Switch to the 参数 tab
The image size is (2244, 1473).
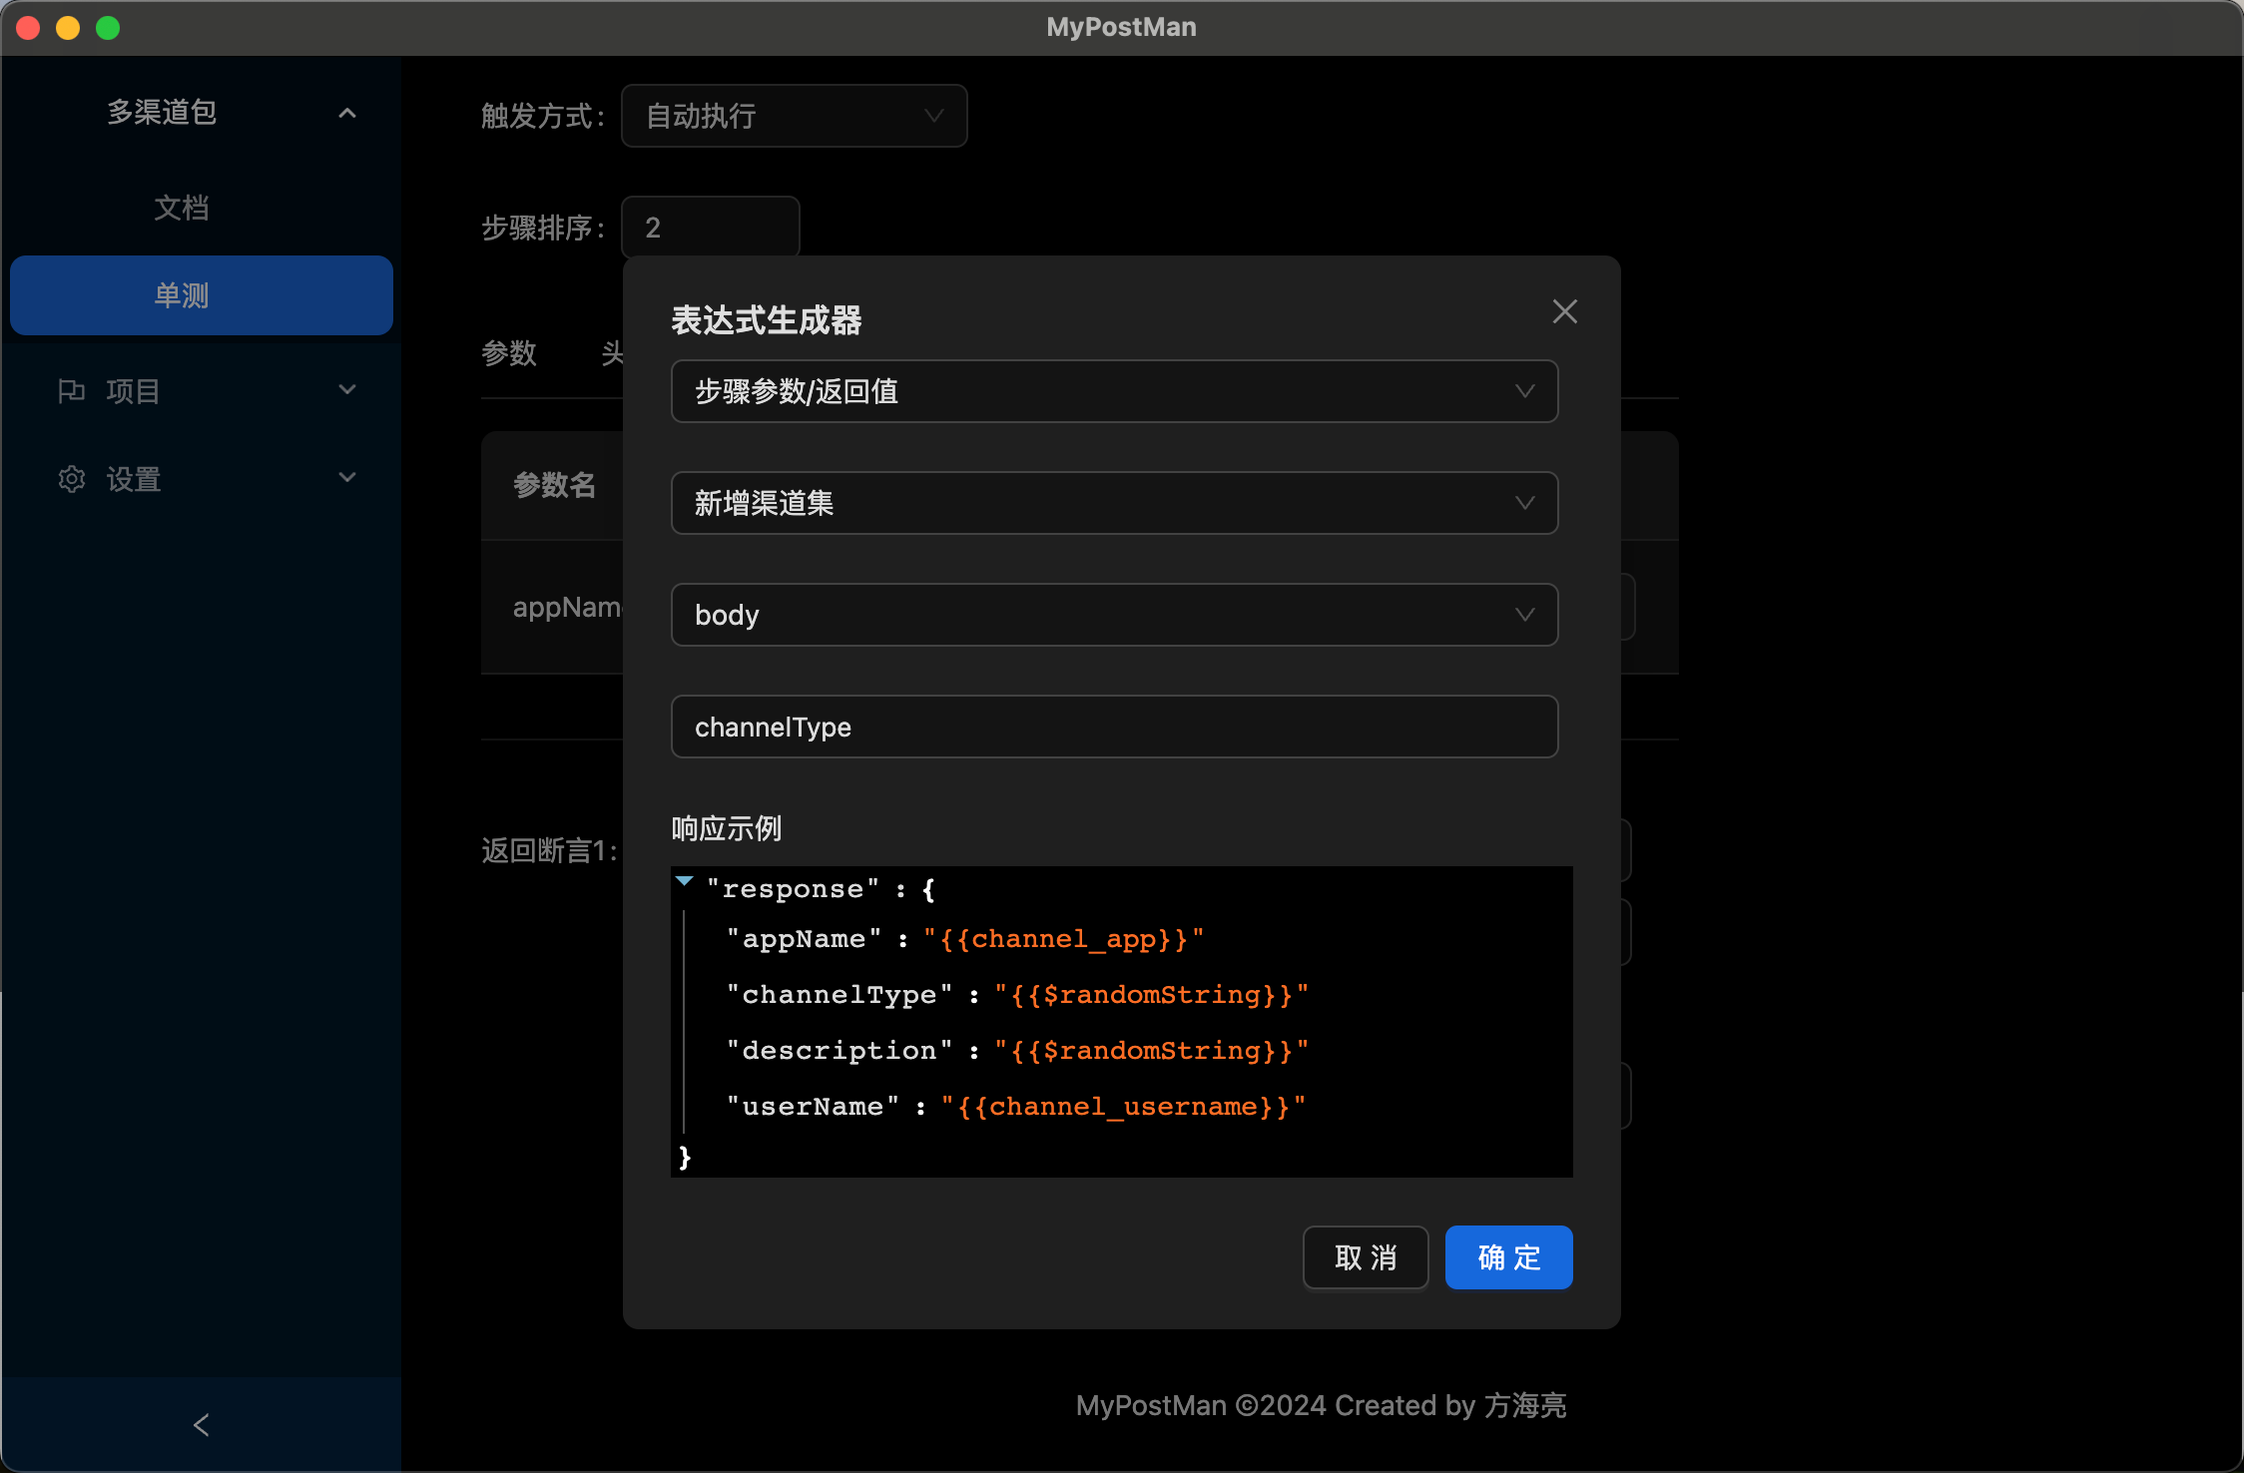pos(509,353)
